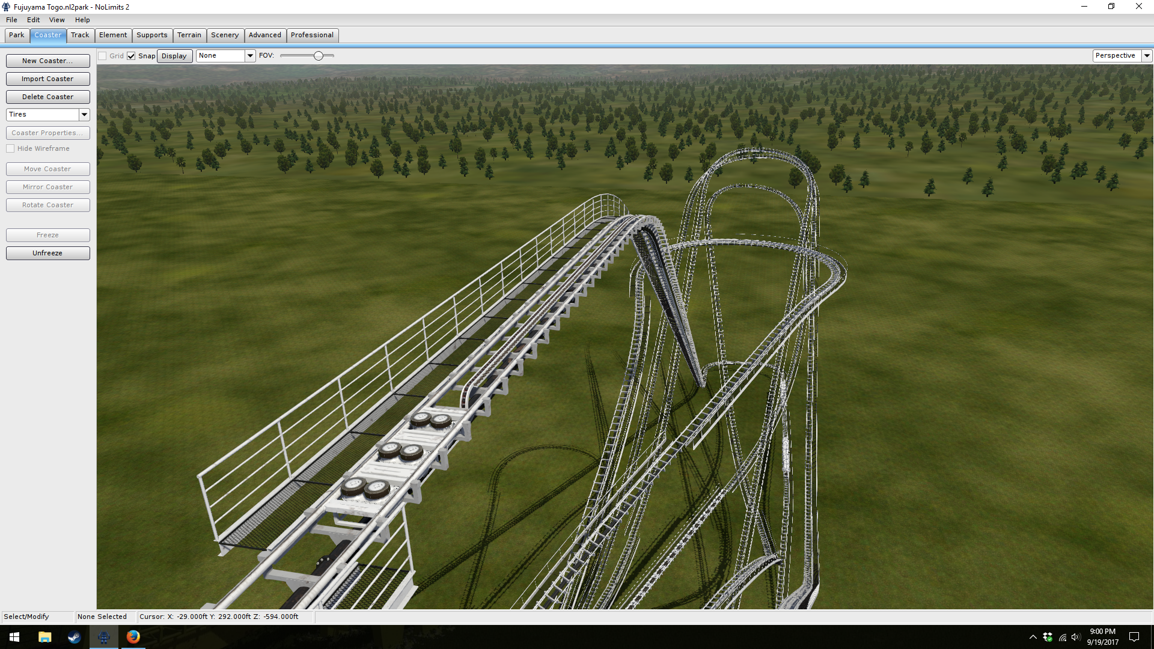Open the Windows Start menu
The image size is (1154, 649).
14,637
